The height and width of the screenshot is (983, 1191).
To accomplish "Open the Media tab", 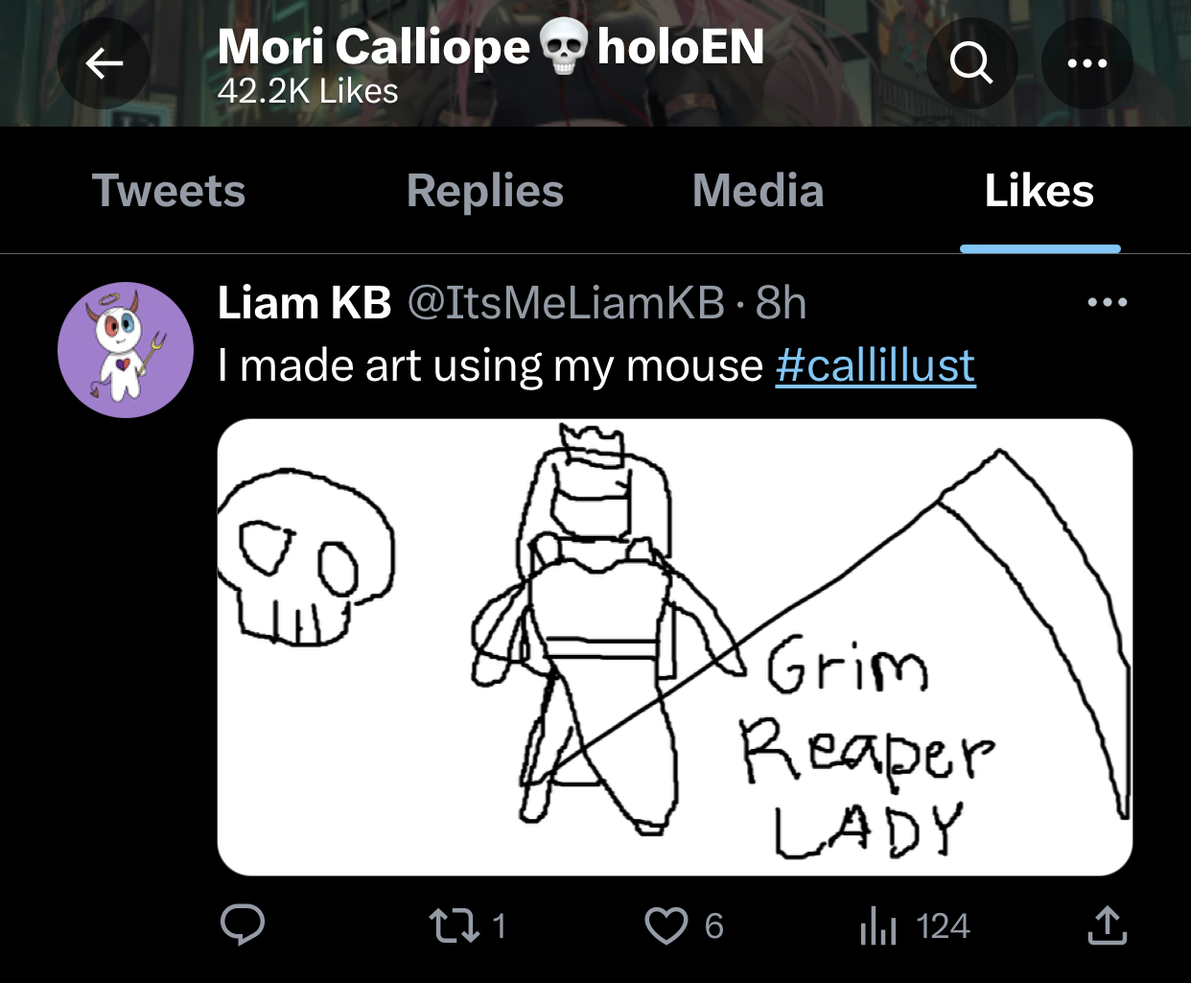I will click(758, 190).
